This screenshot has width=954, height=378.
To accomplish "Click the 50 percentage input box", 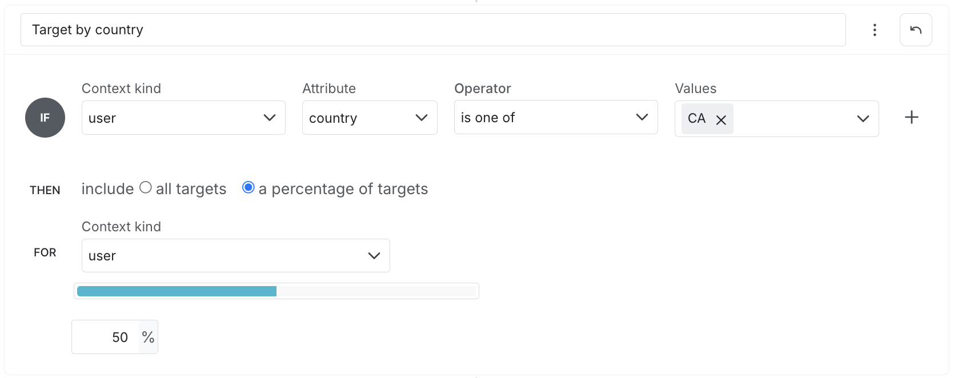I will (106, 337).
